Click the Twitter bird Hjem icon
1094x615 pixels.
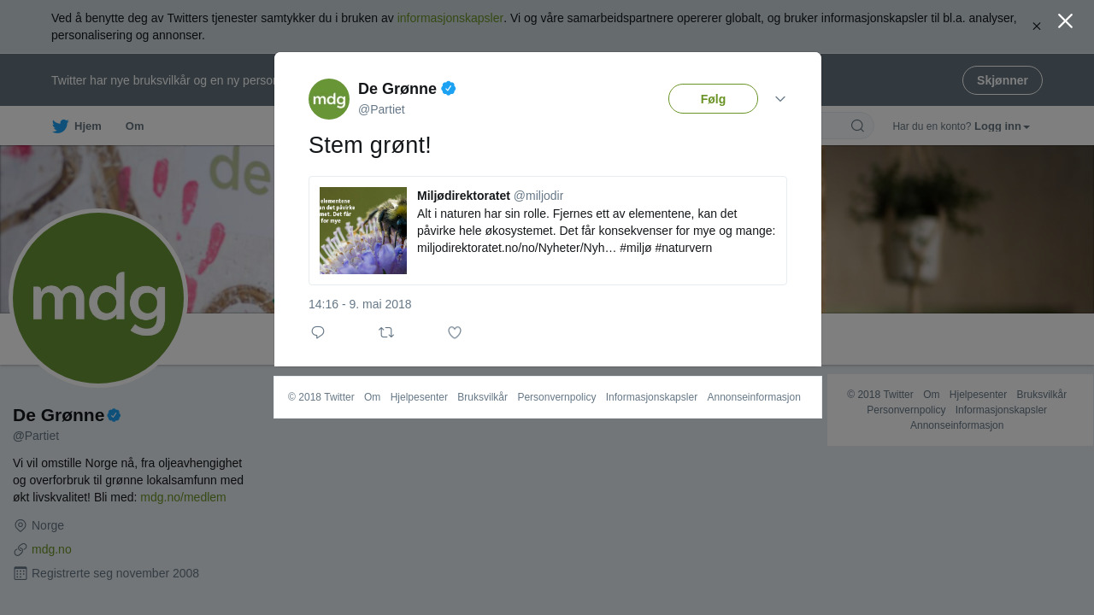coord(60,126)
